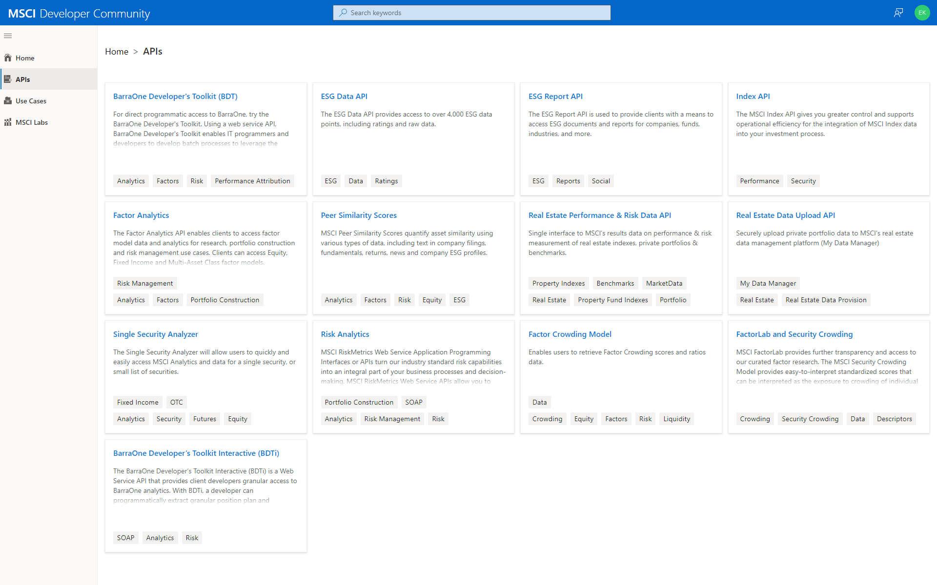Open the Peer Similarity Scores title
Viewport: 937px width, 585px height.
pyautogui.click(x=359, y=215)
